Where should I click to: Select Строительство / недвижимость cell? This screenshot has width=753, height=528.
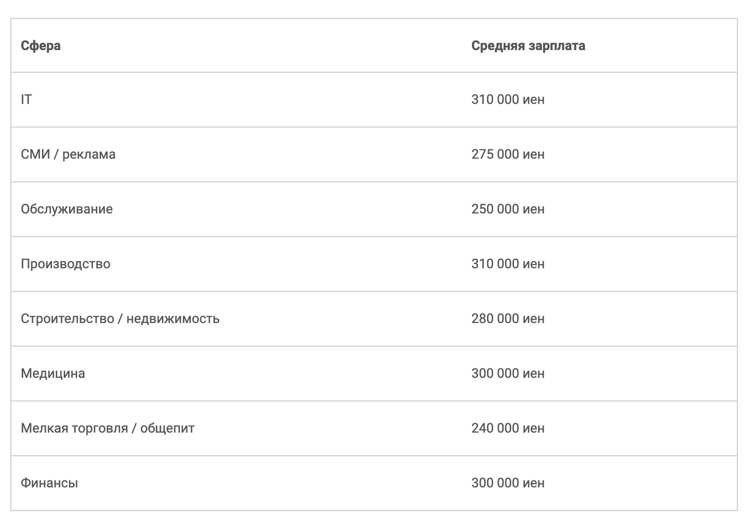pyautogui.click(x=120, y=319)
